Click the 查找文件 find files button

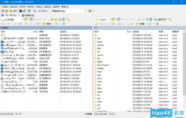pyautogui.click(x=160, y=19)
